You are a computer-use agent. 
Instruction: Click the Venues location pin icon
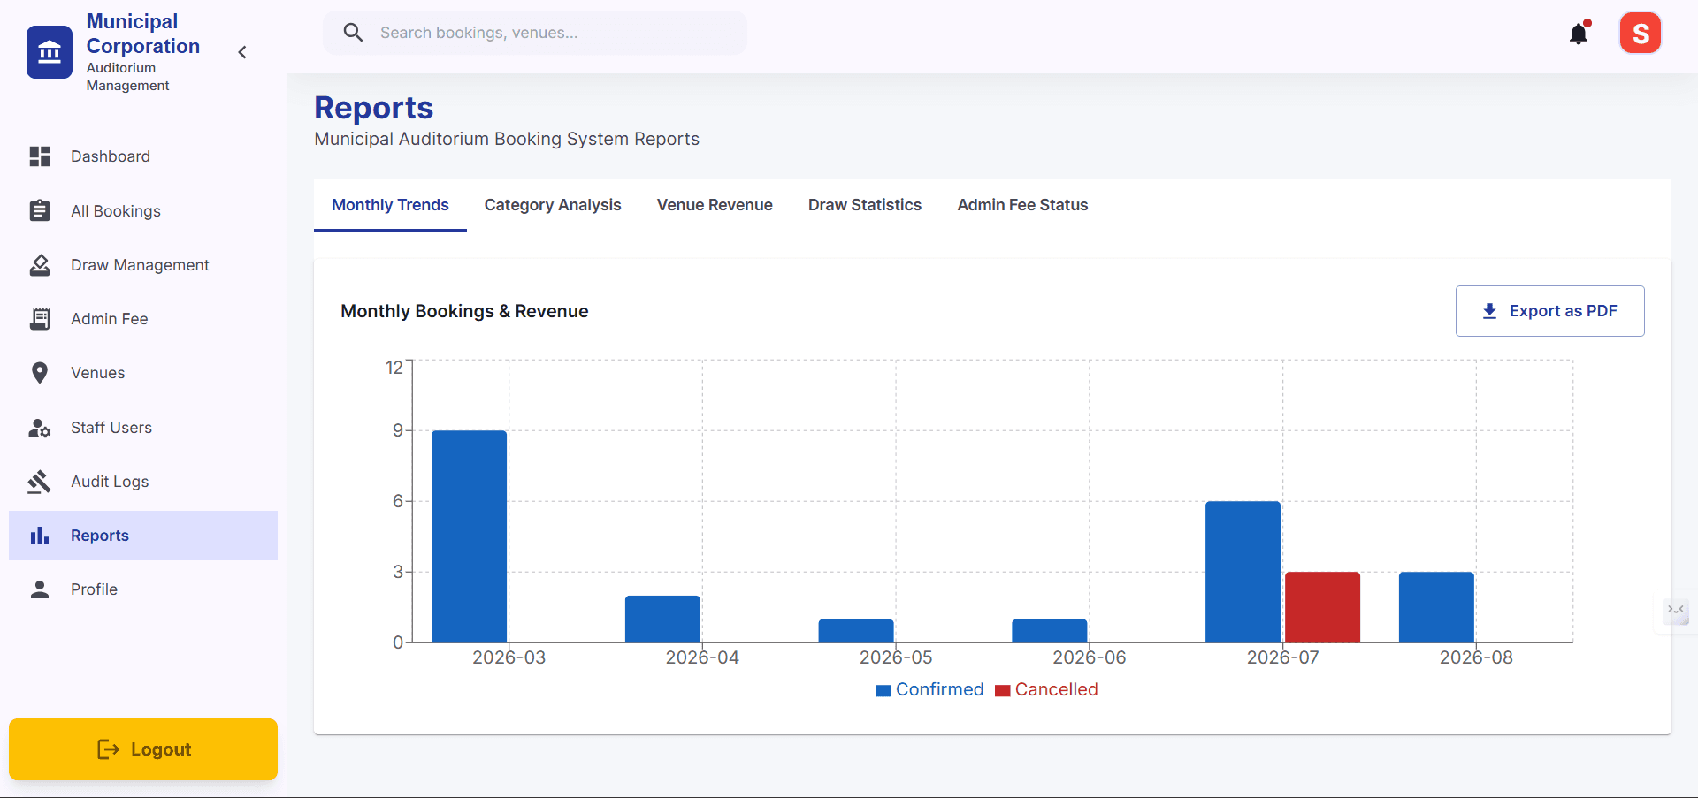click(x=40, y=373)
